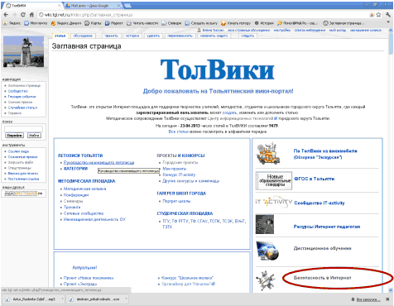394x306 pixels.
Task: Open the Chrome wrench settings menu
Action: [x=388, y=15]
